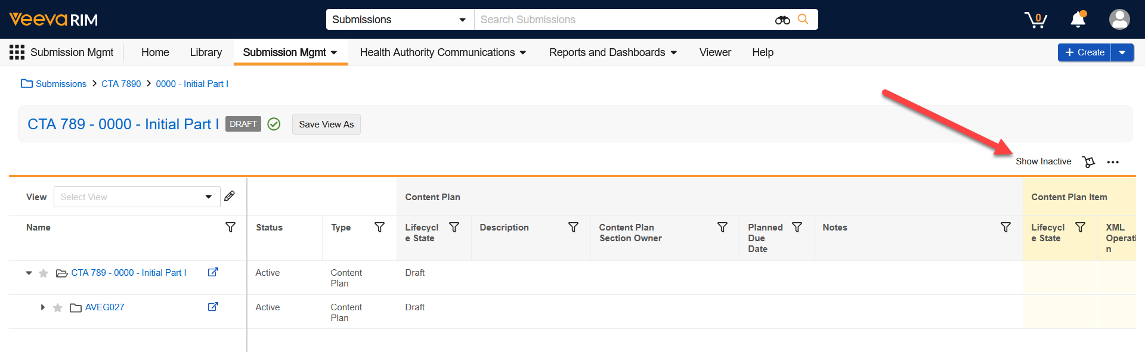The width and height of the screenshot is (1145, 352).
Task: Favorite the CTA 789 row star
Action: [x=44, y=273]
